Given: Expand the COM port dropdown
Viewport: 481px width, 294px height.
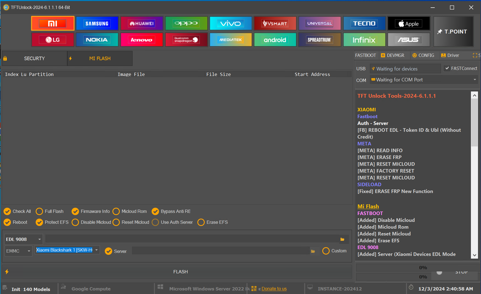Looking at the screenshot, I should tap(474, 80).
